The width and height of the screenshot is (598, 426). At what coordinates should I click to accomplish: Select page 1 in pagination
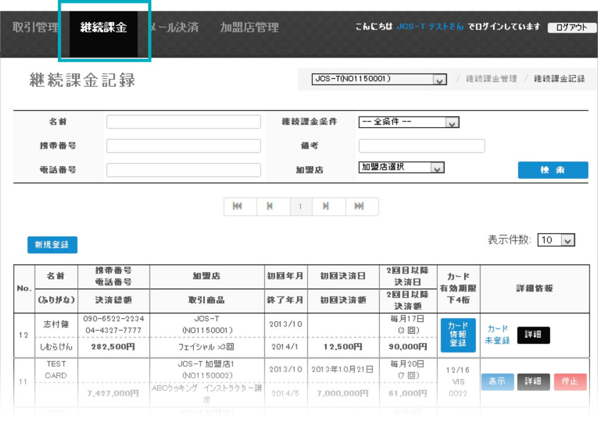[300, 206]
